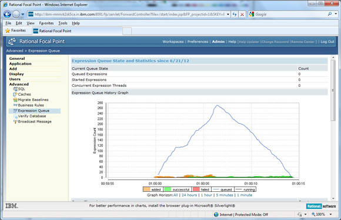Open the address bar history dropdown
The width and height of the screenshot is (341, 220).
[x=228, y=14]
